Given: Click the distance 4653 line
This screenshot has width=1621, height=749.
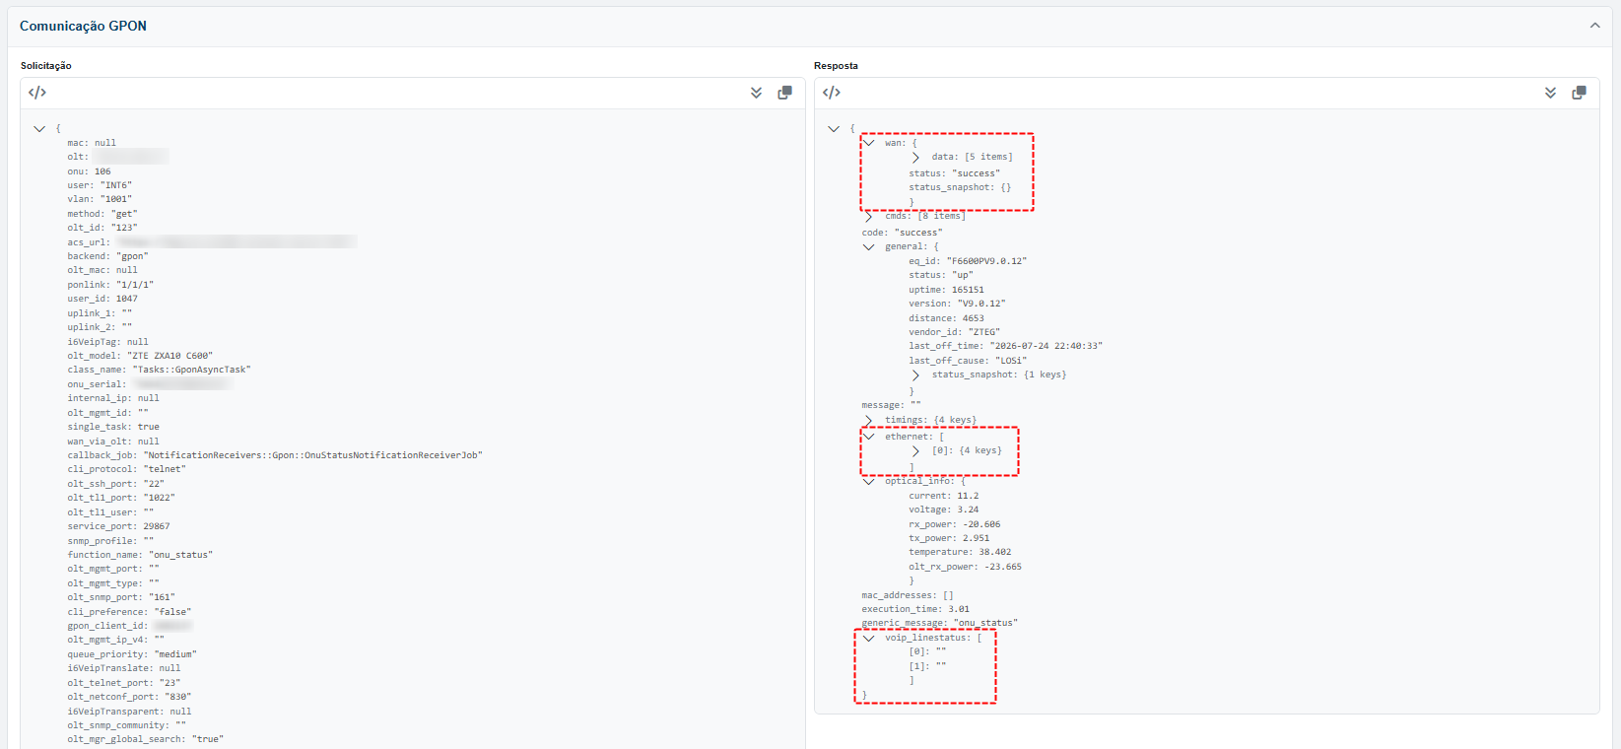Looking at the screenshot, I should tap(946, 318).
